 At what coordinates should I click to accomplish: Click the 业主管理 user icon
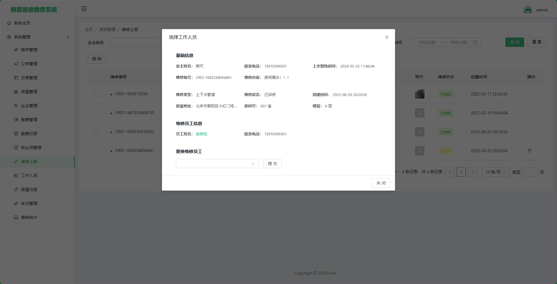[16, 106]
